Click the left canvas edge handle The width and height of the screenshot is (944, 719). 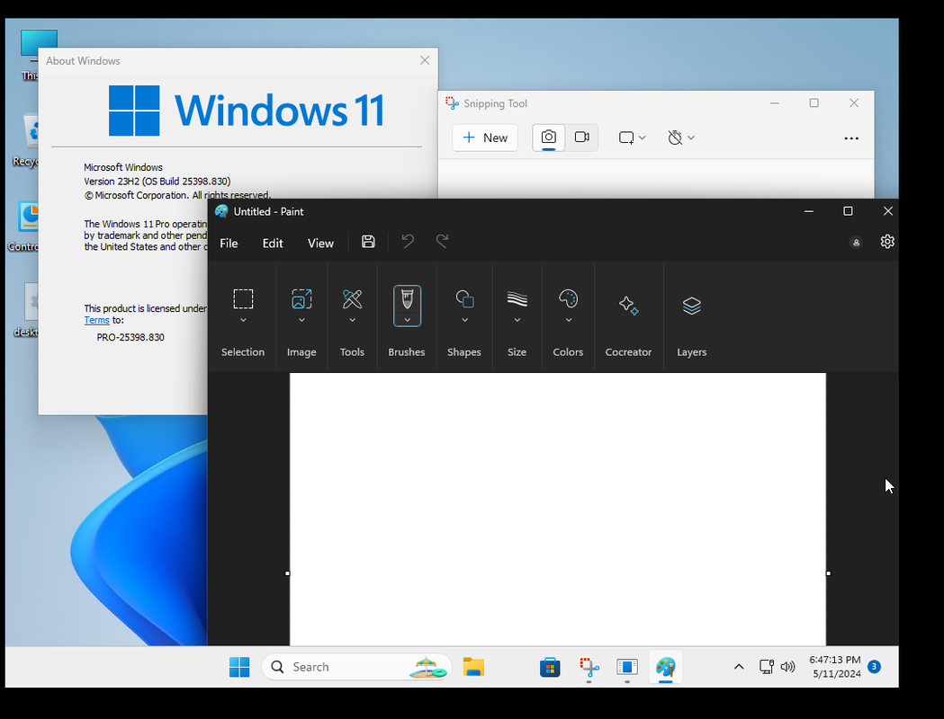pyautogui.click(x=287, y=573)
